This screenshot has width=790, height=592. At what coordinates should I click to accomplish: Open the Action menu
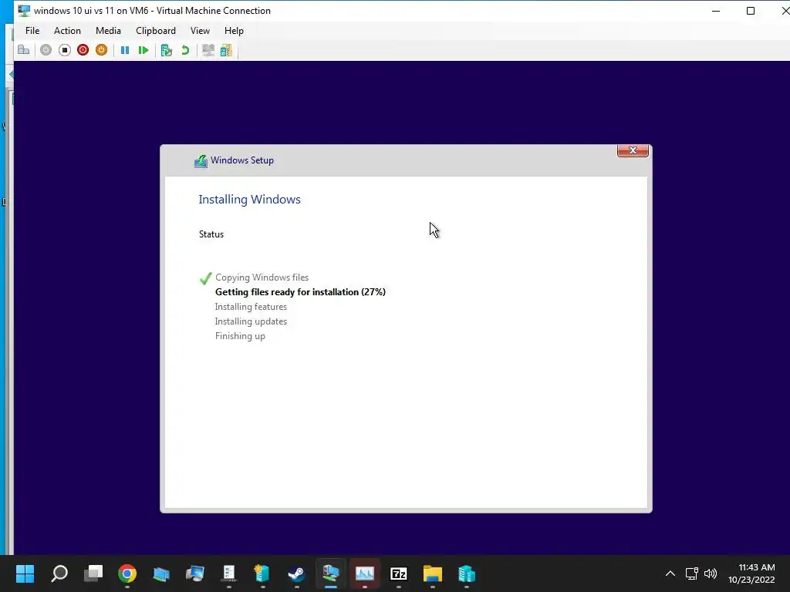click(x=67, y=31)
